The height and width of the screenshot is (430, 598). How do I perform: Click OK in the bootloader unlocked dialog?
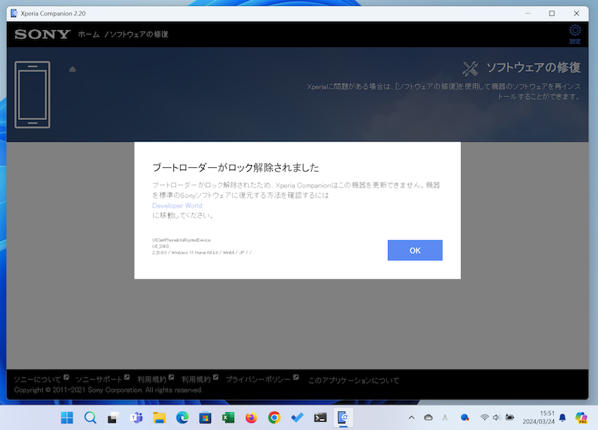(x=415, y=251)
